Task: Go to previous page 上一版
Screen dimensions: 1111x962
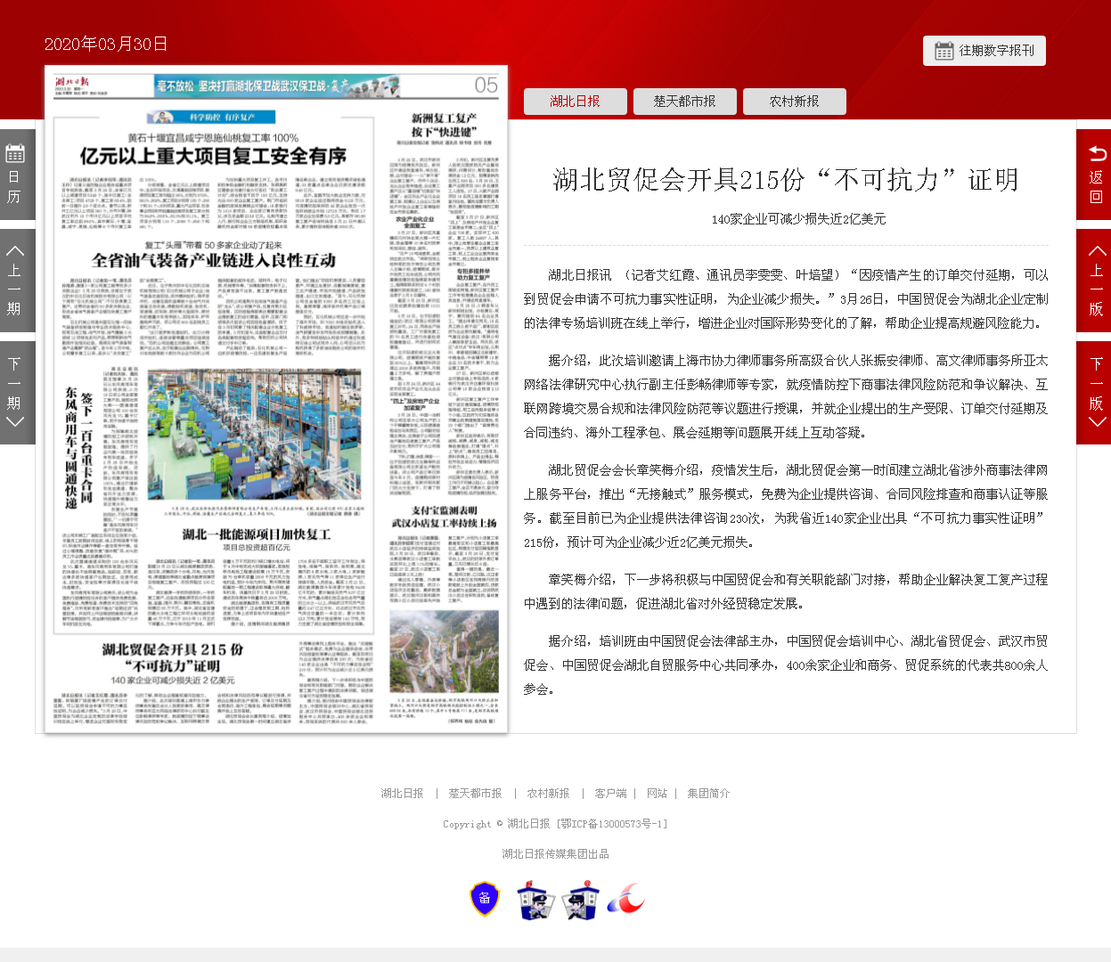Action: [1095, 281]
